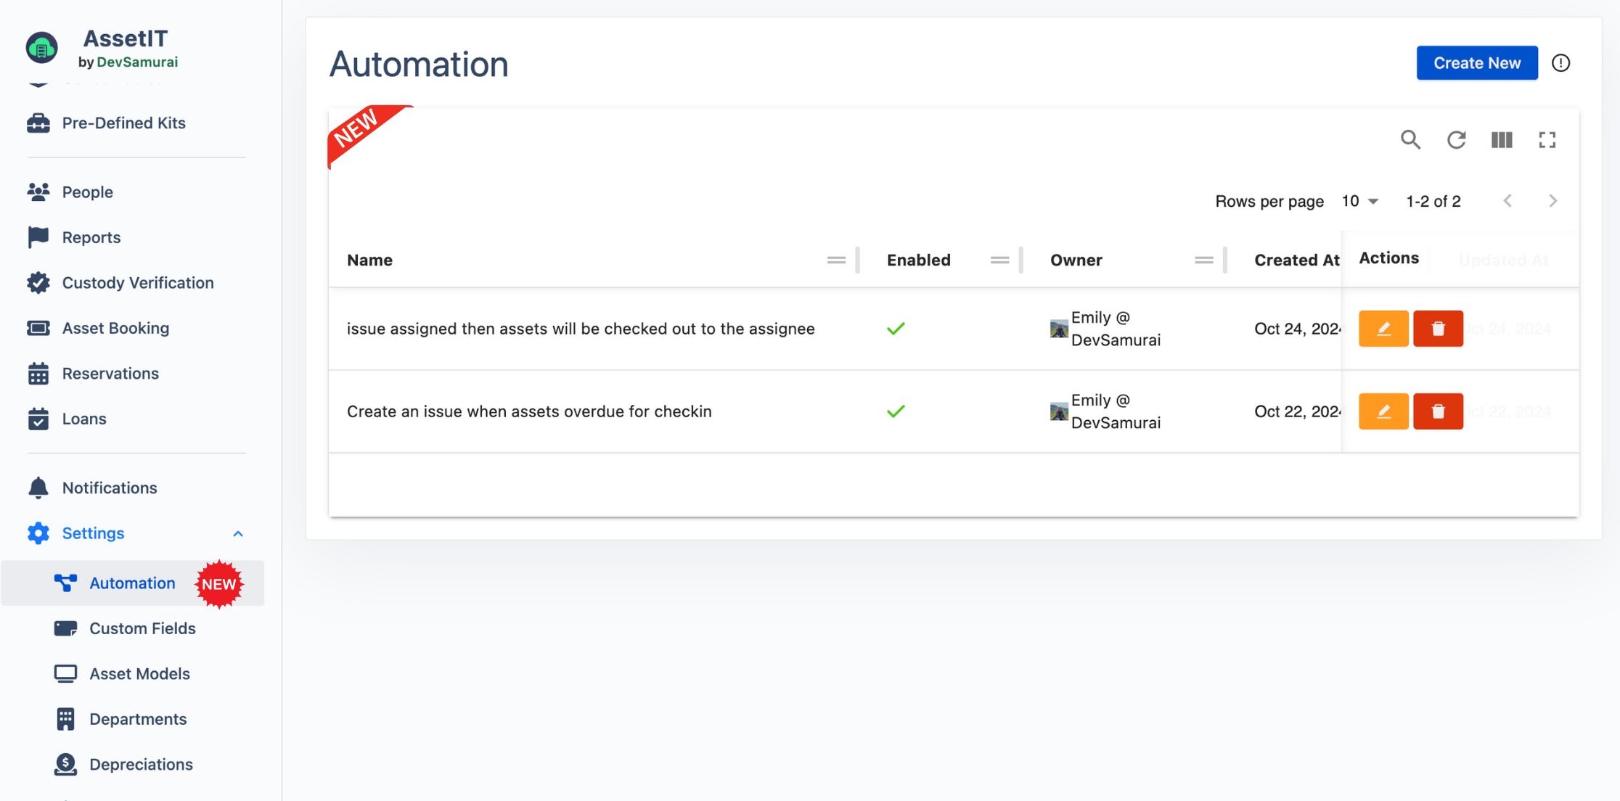Click the Name column resize handle
The width and height of the screenshot is (1620, 801).
click(858, 260)
